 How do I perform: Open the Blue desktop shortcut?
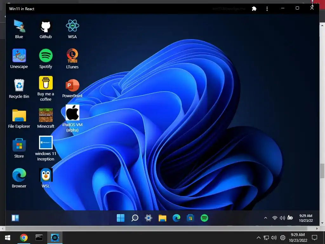point(19,29)
